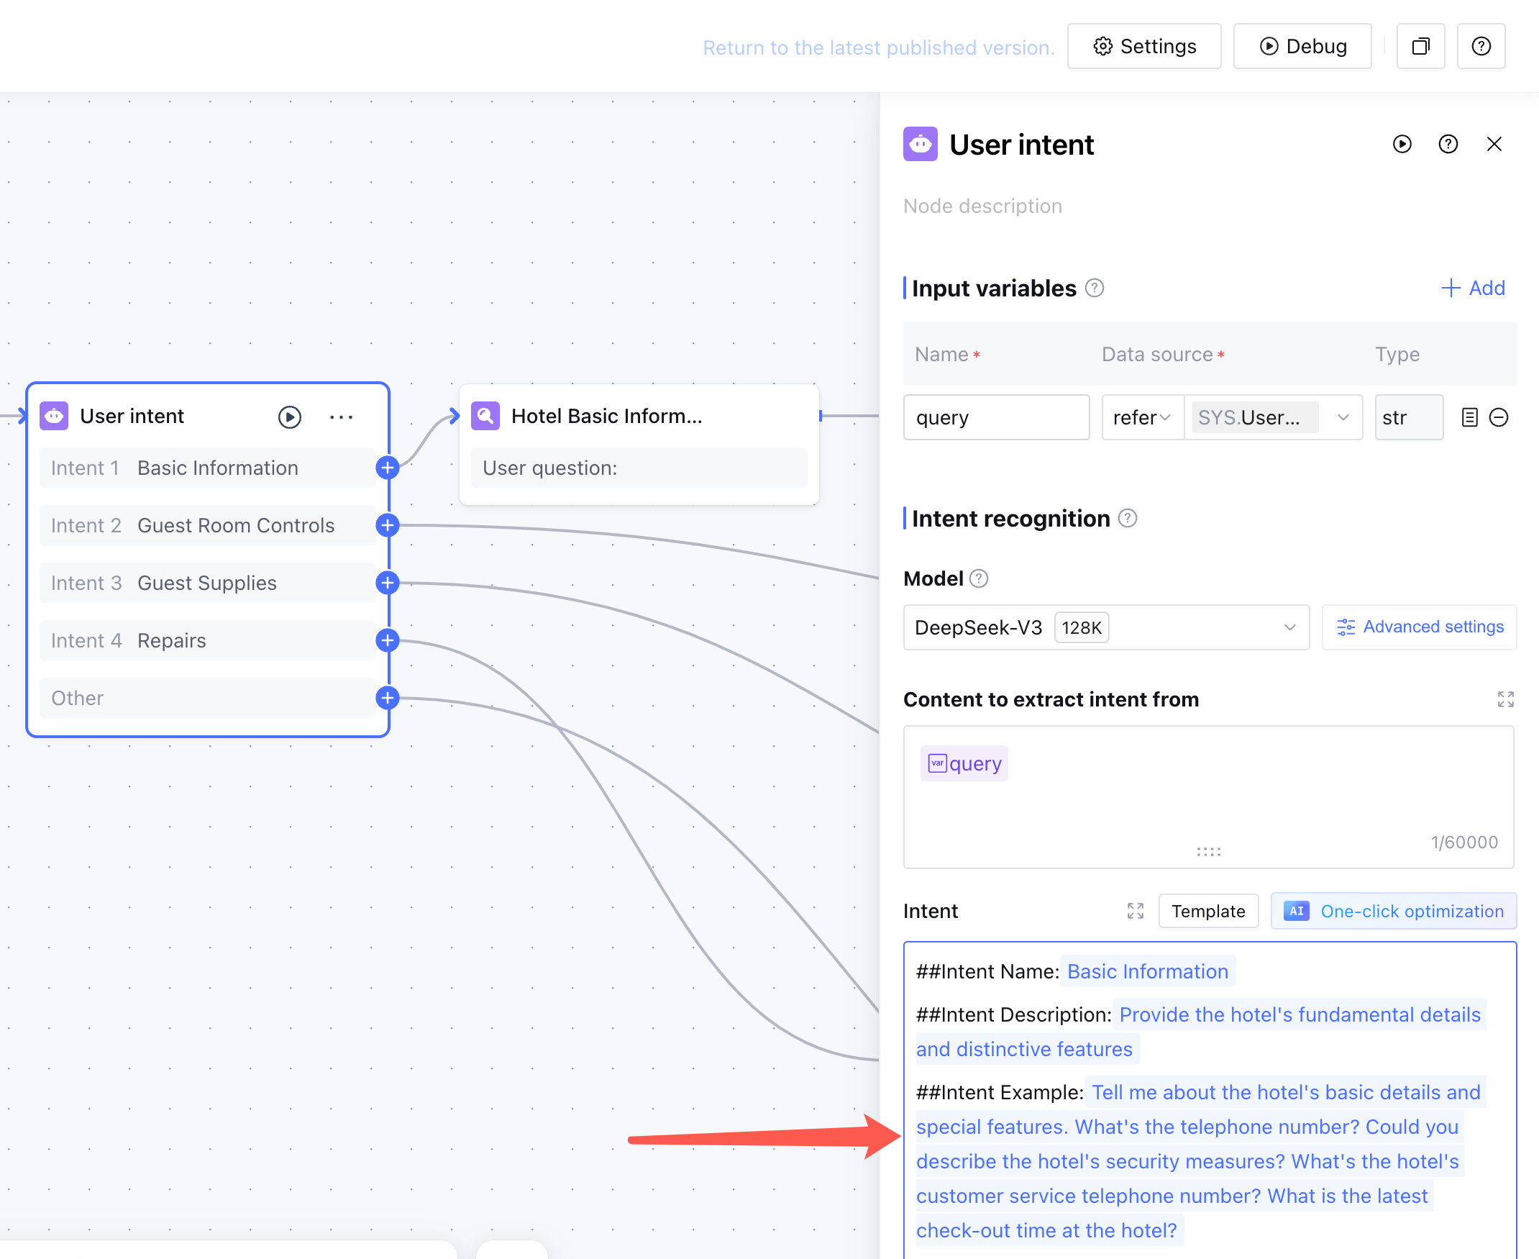Open Advanced settings for the model
The height and width of the screenshot is (1259, 1539).
(1419, 627)
